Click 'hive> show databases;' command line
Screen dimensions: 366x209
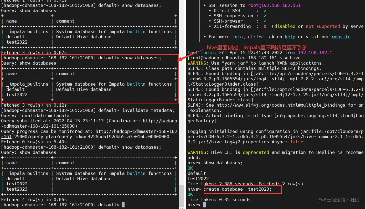215,163
